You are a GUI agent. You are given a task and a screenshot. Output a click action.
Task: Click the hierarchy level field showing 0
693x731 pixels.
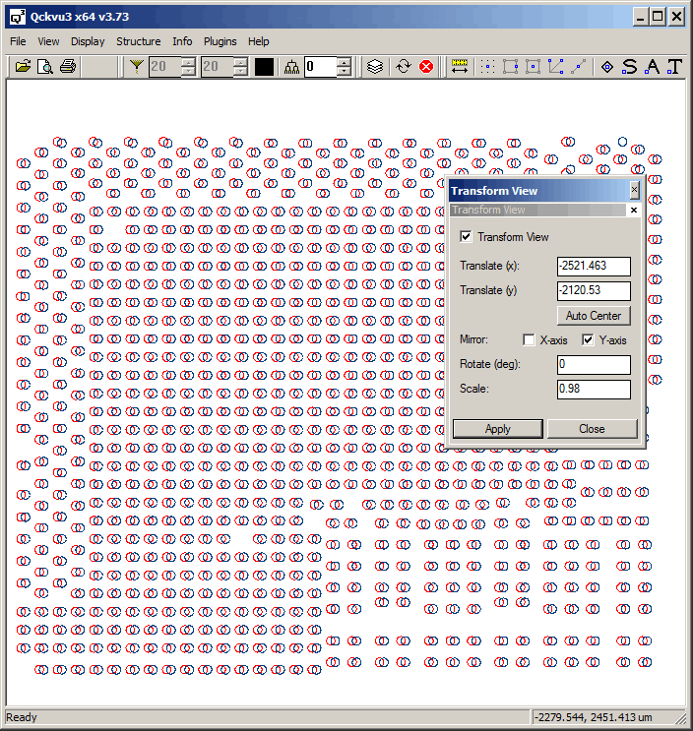coord(321,67)
